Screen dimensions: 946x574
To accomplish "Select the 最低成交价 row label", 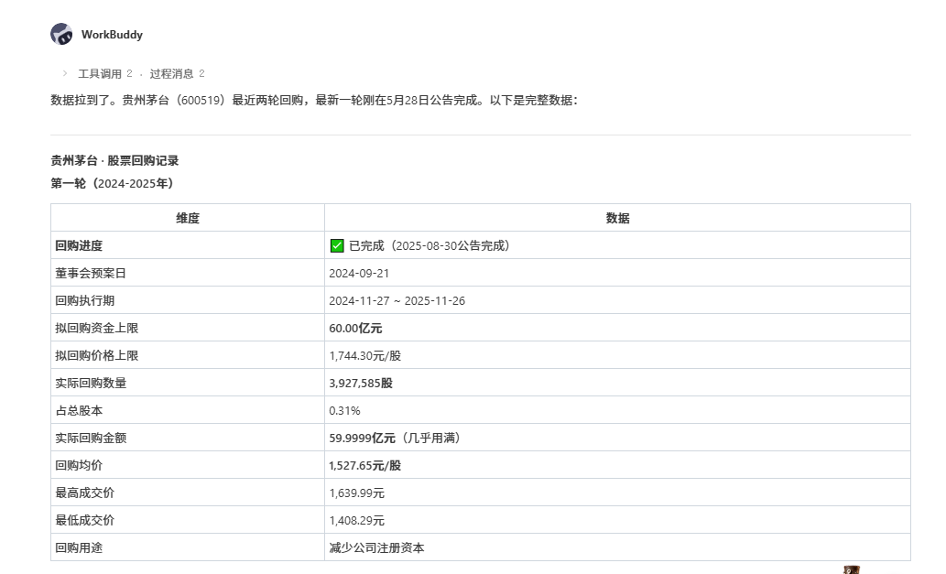I will click(x=85, y=520).
